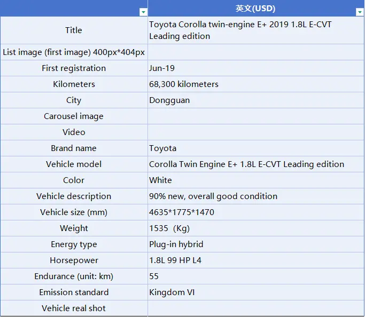Select the Emission standard label cell
The height and width of the screenshot is (317, 365).
[74, 292]
